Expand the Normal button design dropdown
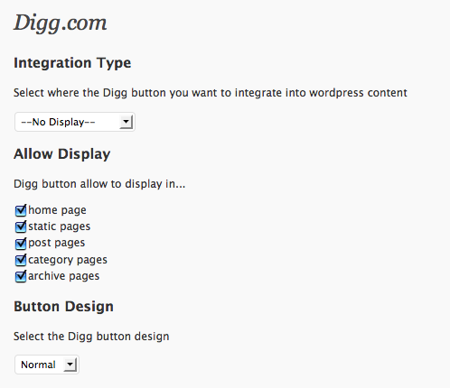Image resolution: width=450 pixels, height=388 pixels. click(47, 365)
